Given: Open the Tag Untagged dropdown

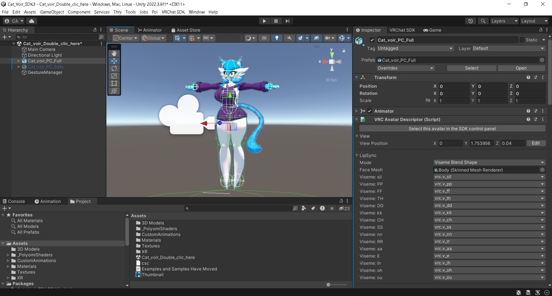Looking at the screenshot, I should (415, 48).
